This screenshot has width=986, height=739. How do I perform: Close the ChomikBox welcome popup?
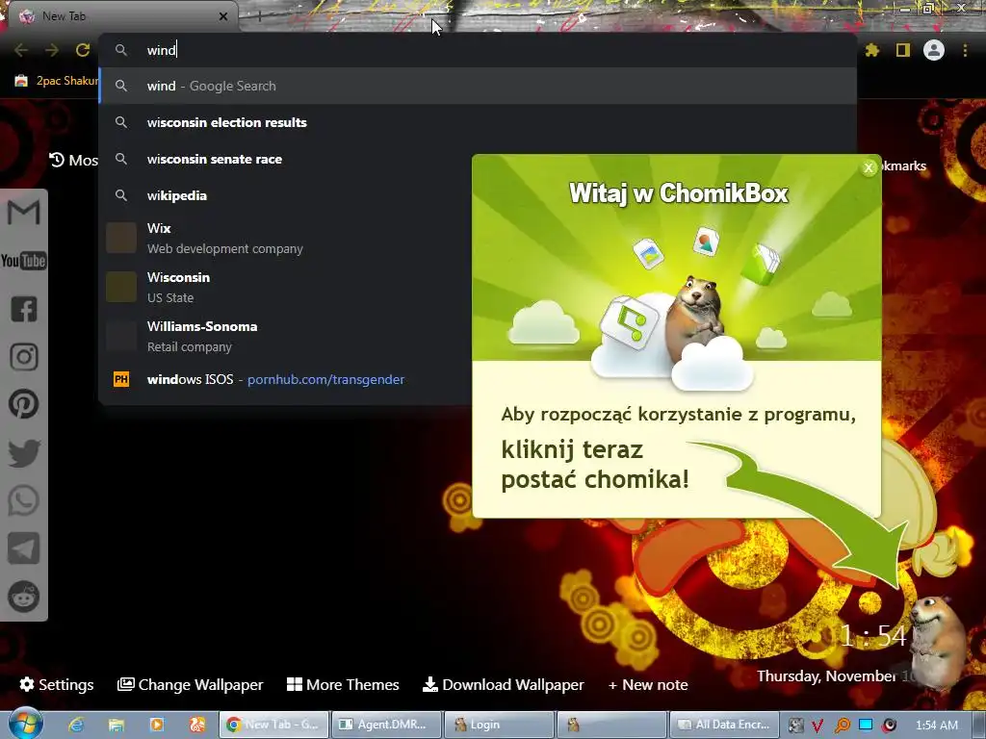coord(869,167)
